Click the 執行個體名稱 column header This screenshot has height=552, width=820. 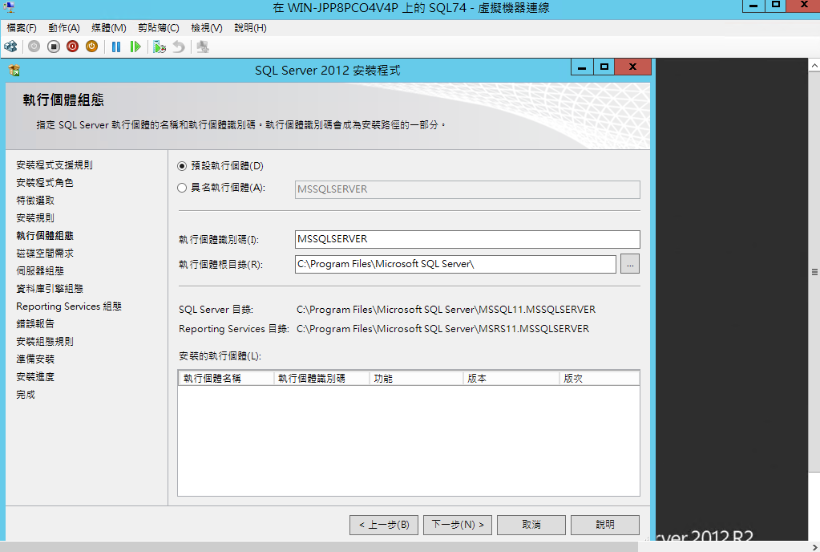coord(226,378)
